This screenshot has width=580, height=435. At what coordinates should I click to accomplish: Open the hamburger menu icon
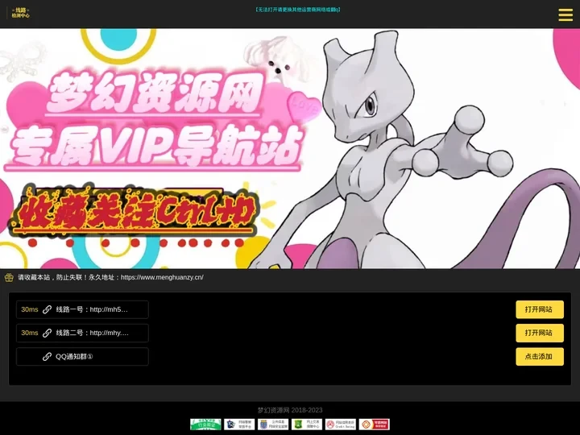coord(565,14)
